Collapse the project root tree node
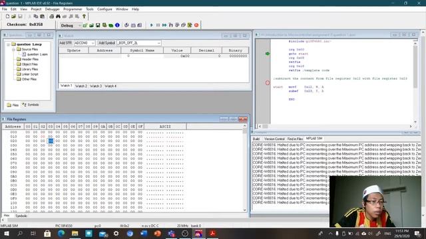The height and width of the screenshot is (239, 426). 8,44
